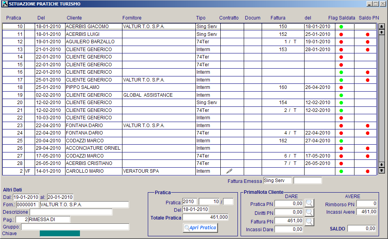The image size is (388, 239).
Task: Click green Flag Saldata dot for pratica 10
Action: pos(341,27)
